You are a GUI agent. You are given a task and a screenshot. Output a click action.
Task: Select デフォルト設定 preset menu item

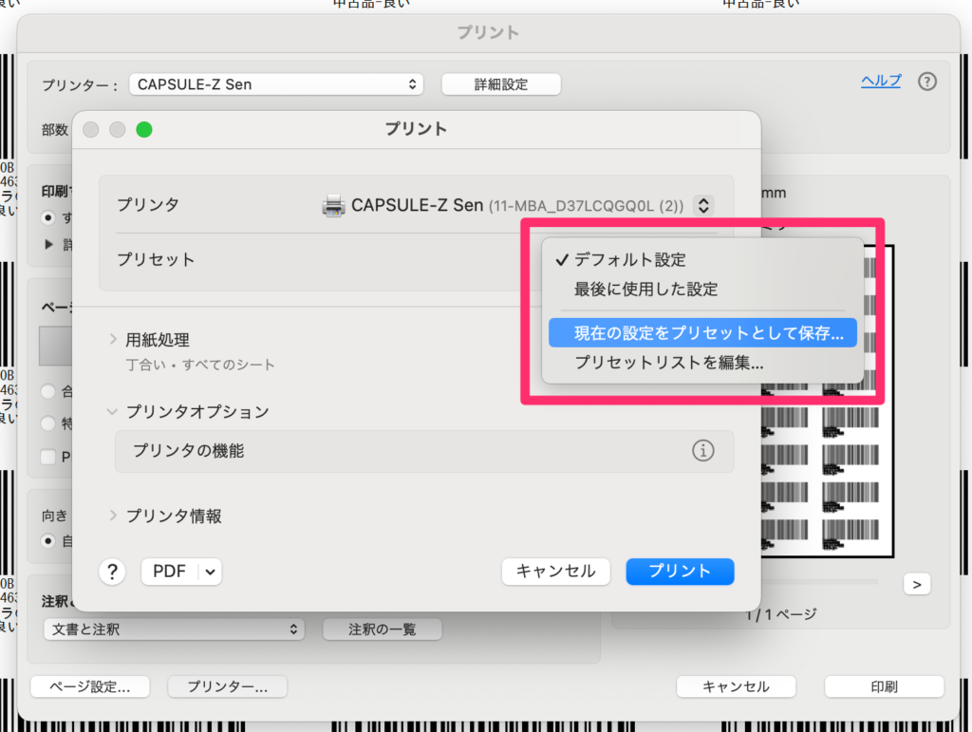point(629,260)
